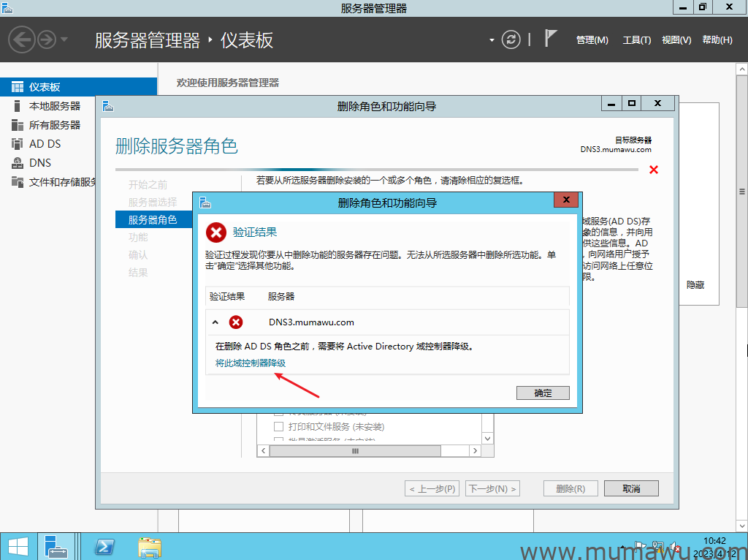Open the 管理(M) menu
This screenshot has height=560, width=748.
(x=592, y=40)
